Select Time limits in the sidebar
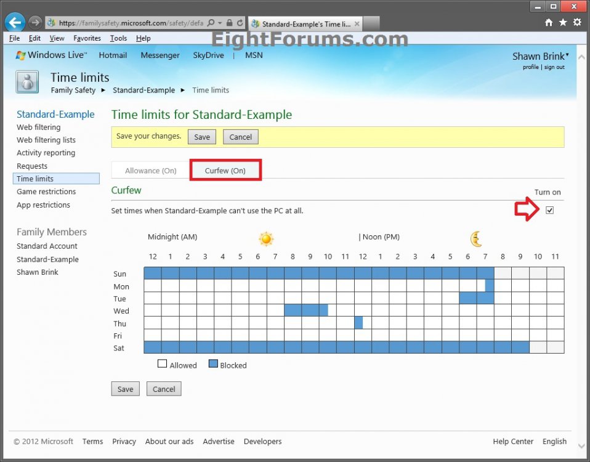The width and height of the screenshot is (590, 462). (x=56, y=179)
